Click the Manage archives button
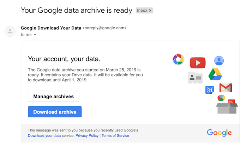The height and width of the screenshot is (152, 247). click(x=54, y=96)
